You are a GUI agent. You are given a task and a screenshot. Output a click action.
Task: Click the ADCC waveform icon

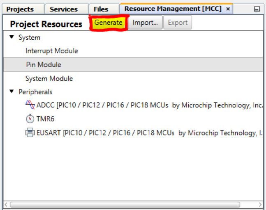coord(30,105)
